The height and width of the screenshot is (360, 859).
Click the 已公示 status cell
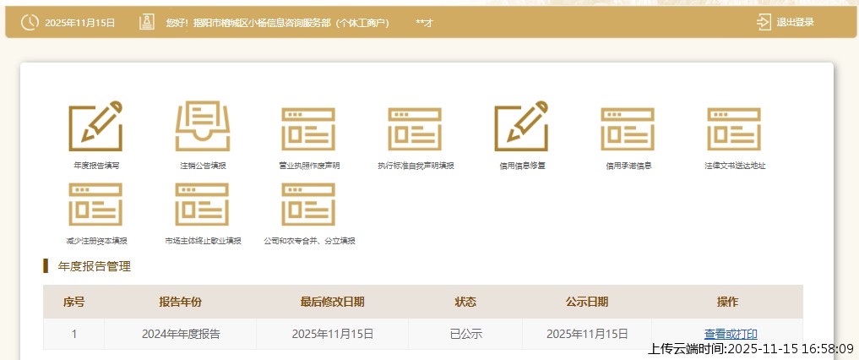[465, 334]
